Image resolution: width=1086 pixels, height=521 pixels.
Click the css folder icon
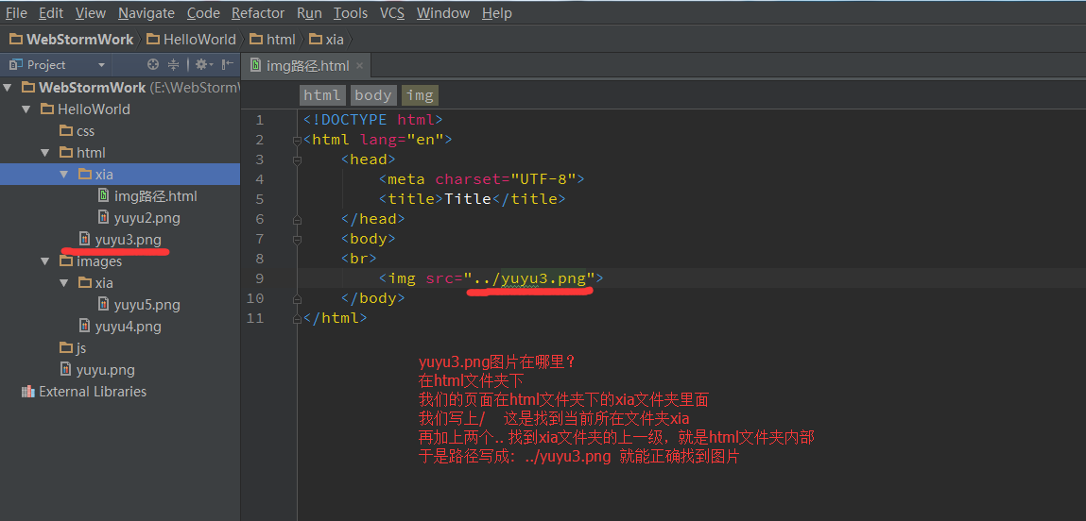click(66, 131)
